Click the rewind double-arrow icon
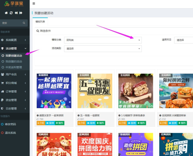 click(16, 13)
